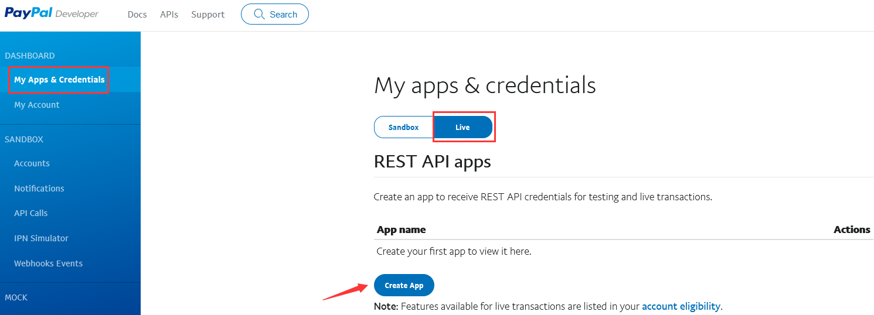Screen dimensions: 874x315
Task: Select My Apps & Credentials in sidebar
Action: point(59,80)
